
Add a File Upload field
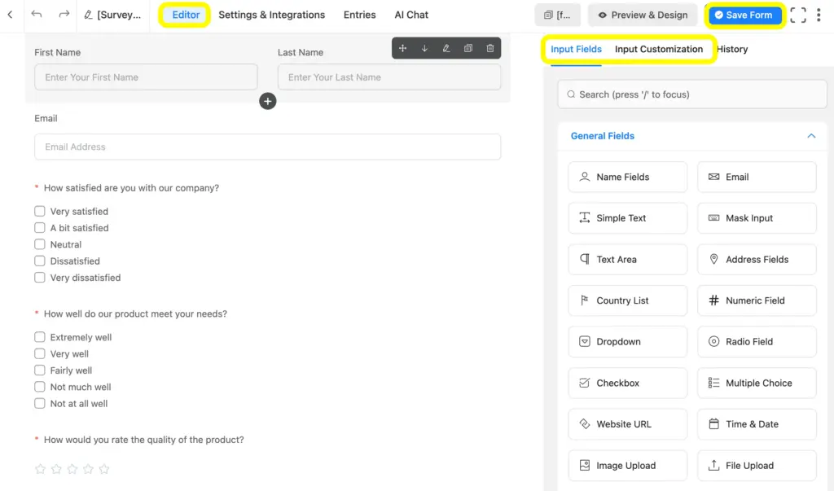click(x=757, y=466)
